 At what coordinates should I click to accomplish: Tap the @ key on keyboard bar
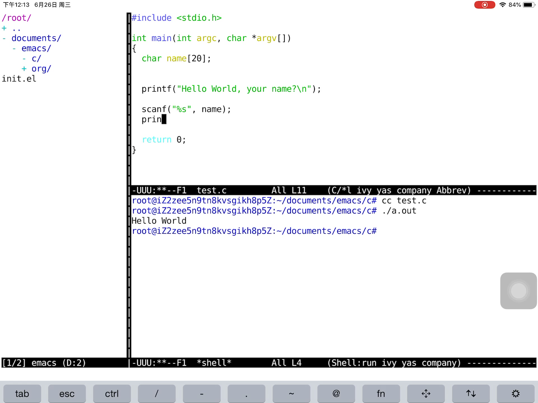[x=336, y=393]
